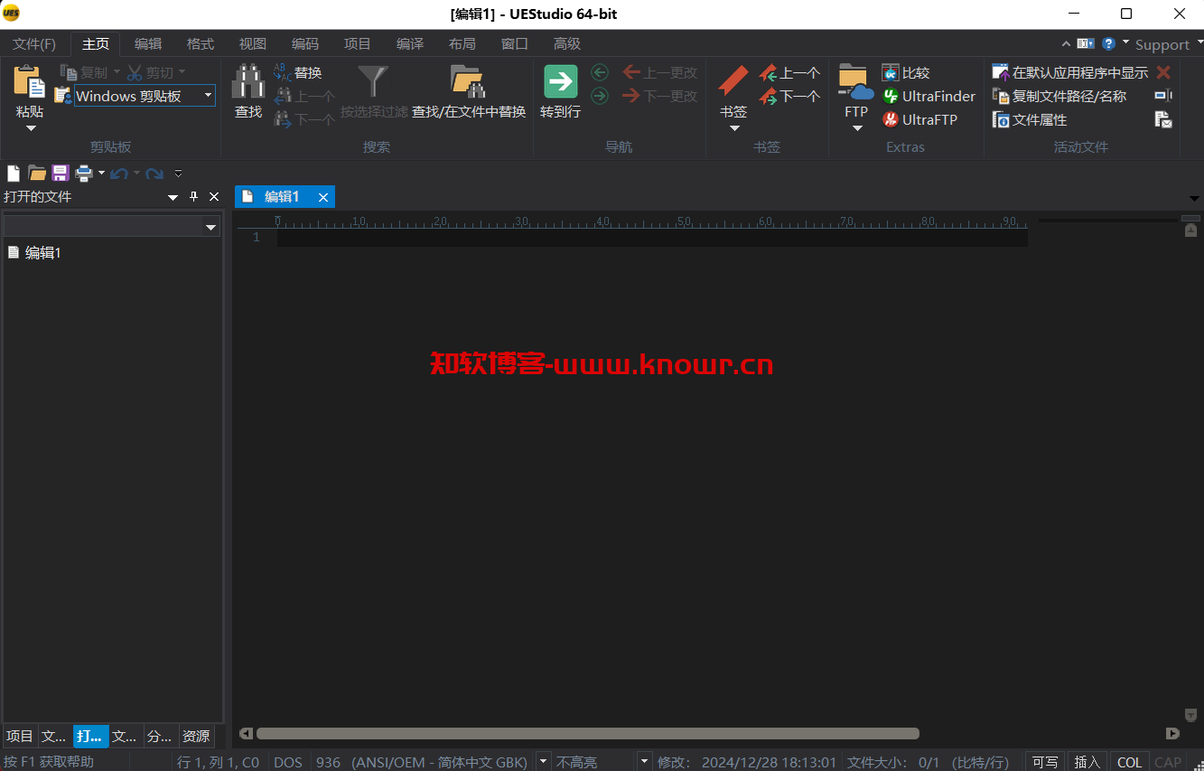Viewport: 1204px width, 771px height.
Task: Click the horizontal scrollbar thumb
Action: coord(588,734)
